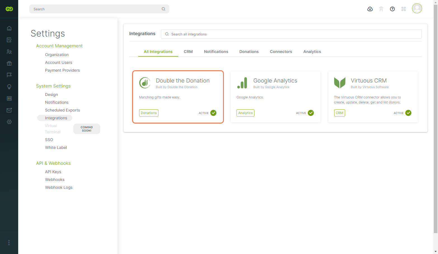The width and height of the screenshot is (438, 254).
Task: Click the Virtual Terminal menu entry
Action: tap(53, 129)
